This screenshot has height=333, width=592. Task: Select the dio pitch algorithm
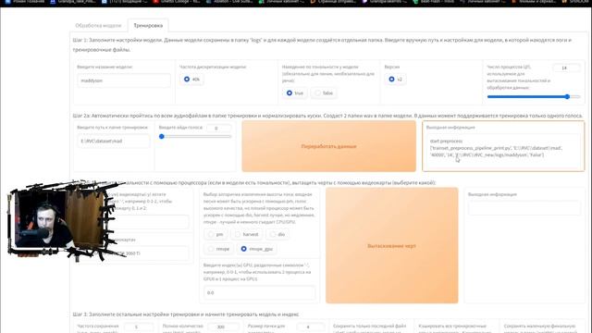[277, 234]
